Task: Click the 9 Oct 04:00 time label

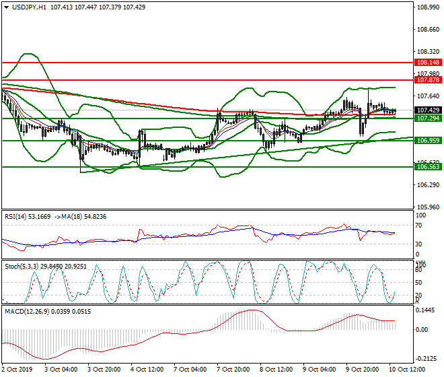Action: click(319, 370)
